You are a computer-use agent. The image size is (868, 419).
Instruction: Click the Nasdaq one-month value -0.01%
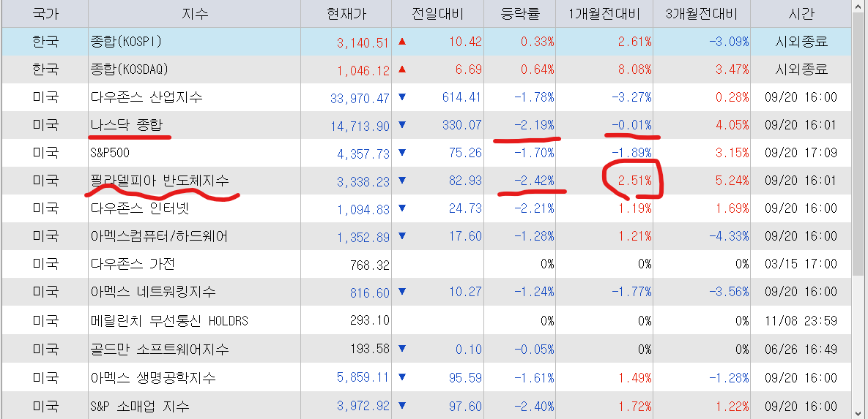coord(631,126)
